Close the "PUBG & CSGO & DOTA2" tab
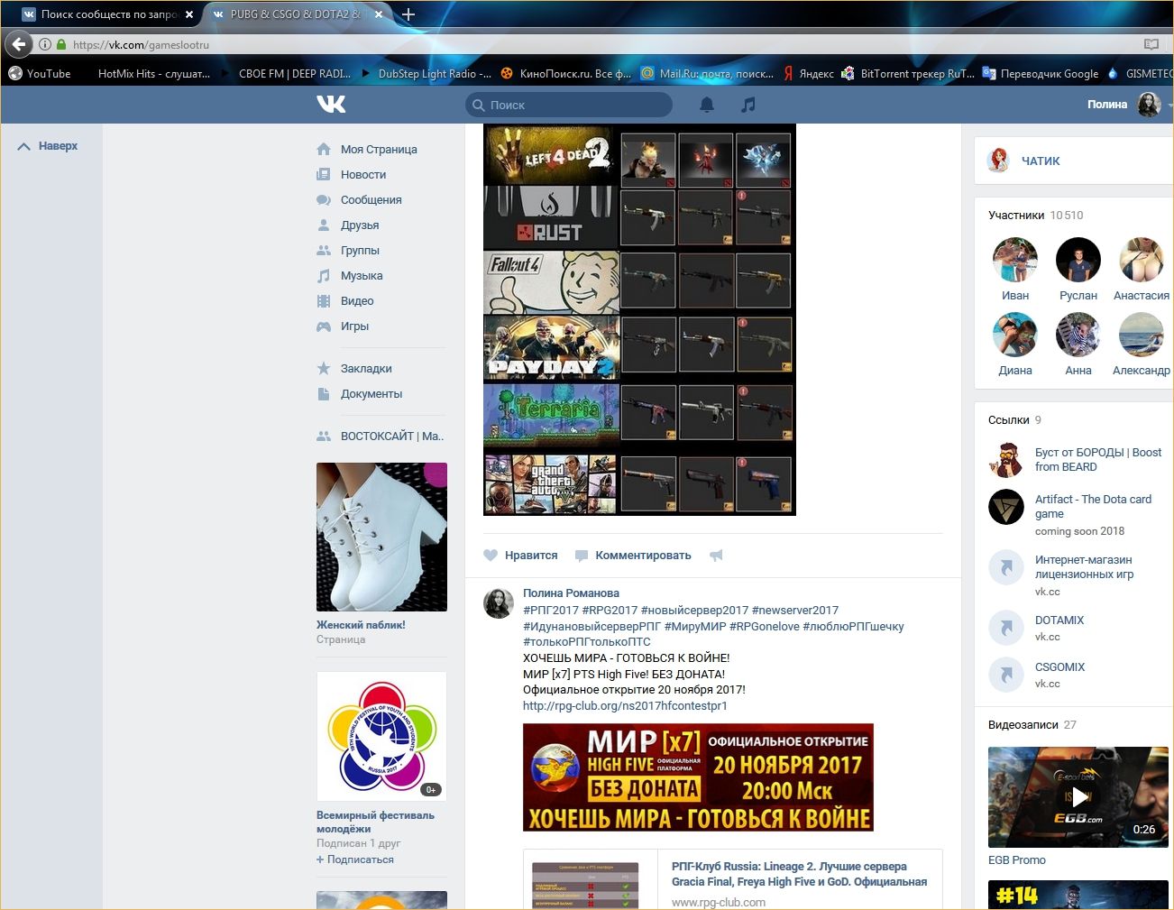Image resolution: width=1174 pixels, height=910 pixels. point(379,14)
